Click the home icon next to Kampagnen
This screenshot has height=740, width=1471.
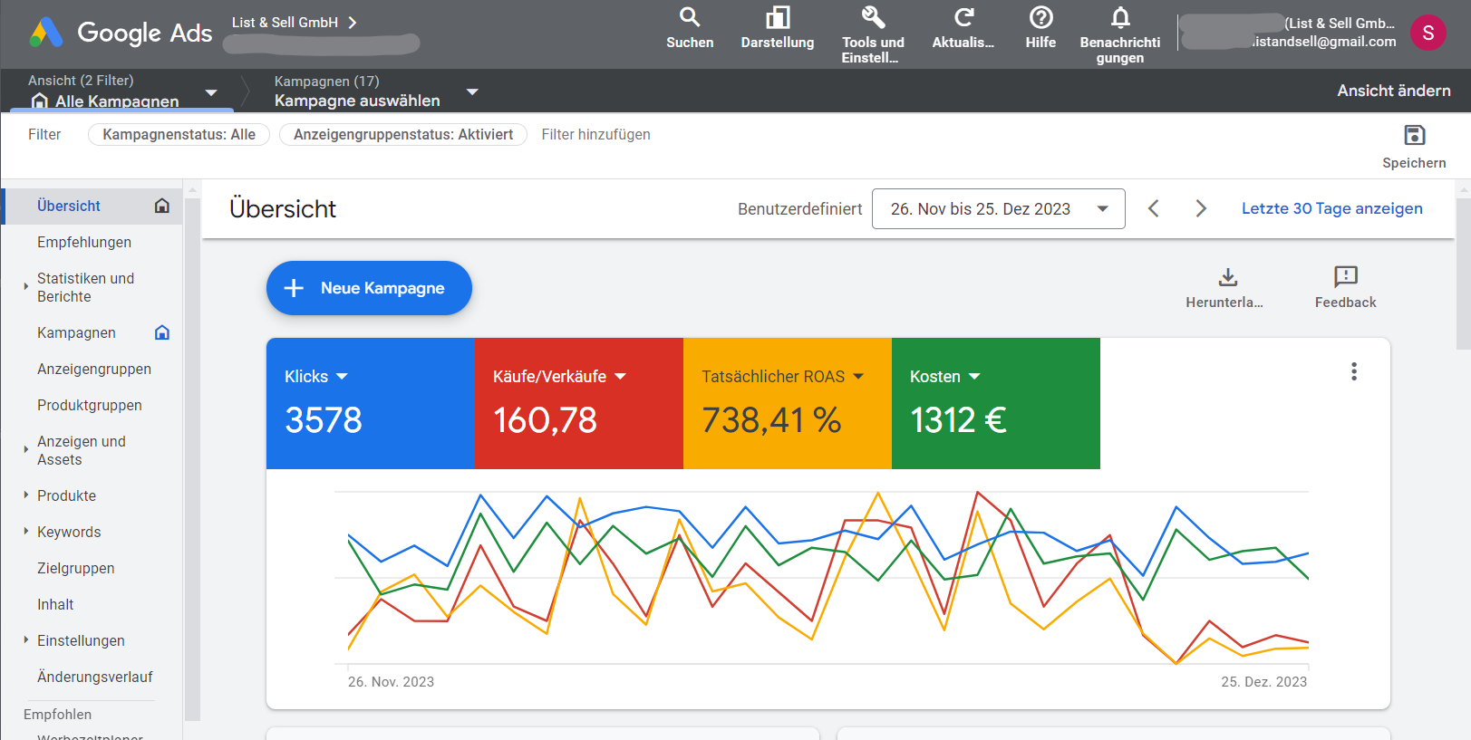point(162,332)
